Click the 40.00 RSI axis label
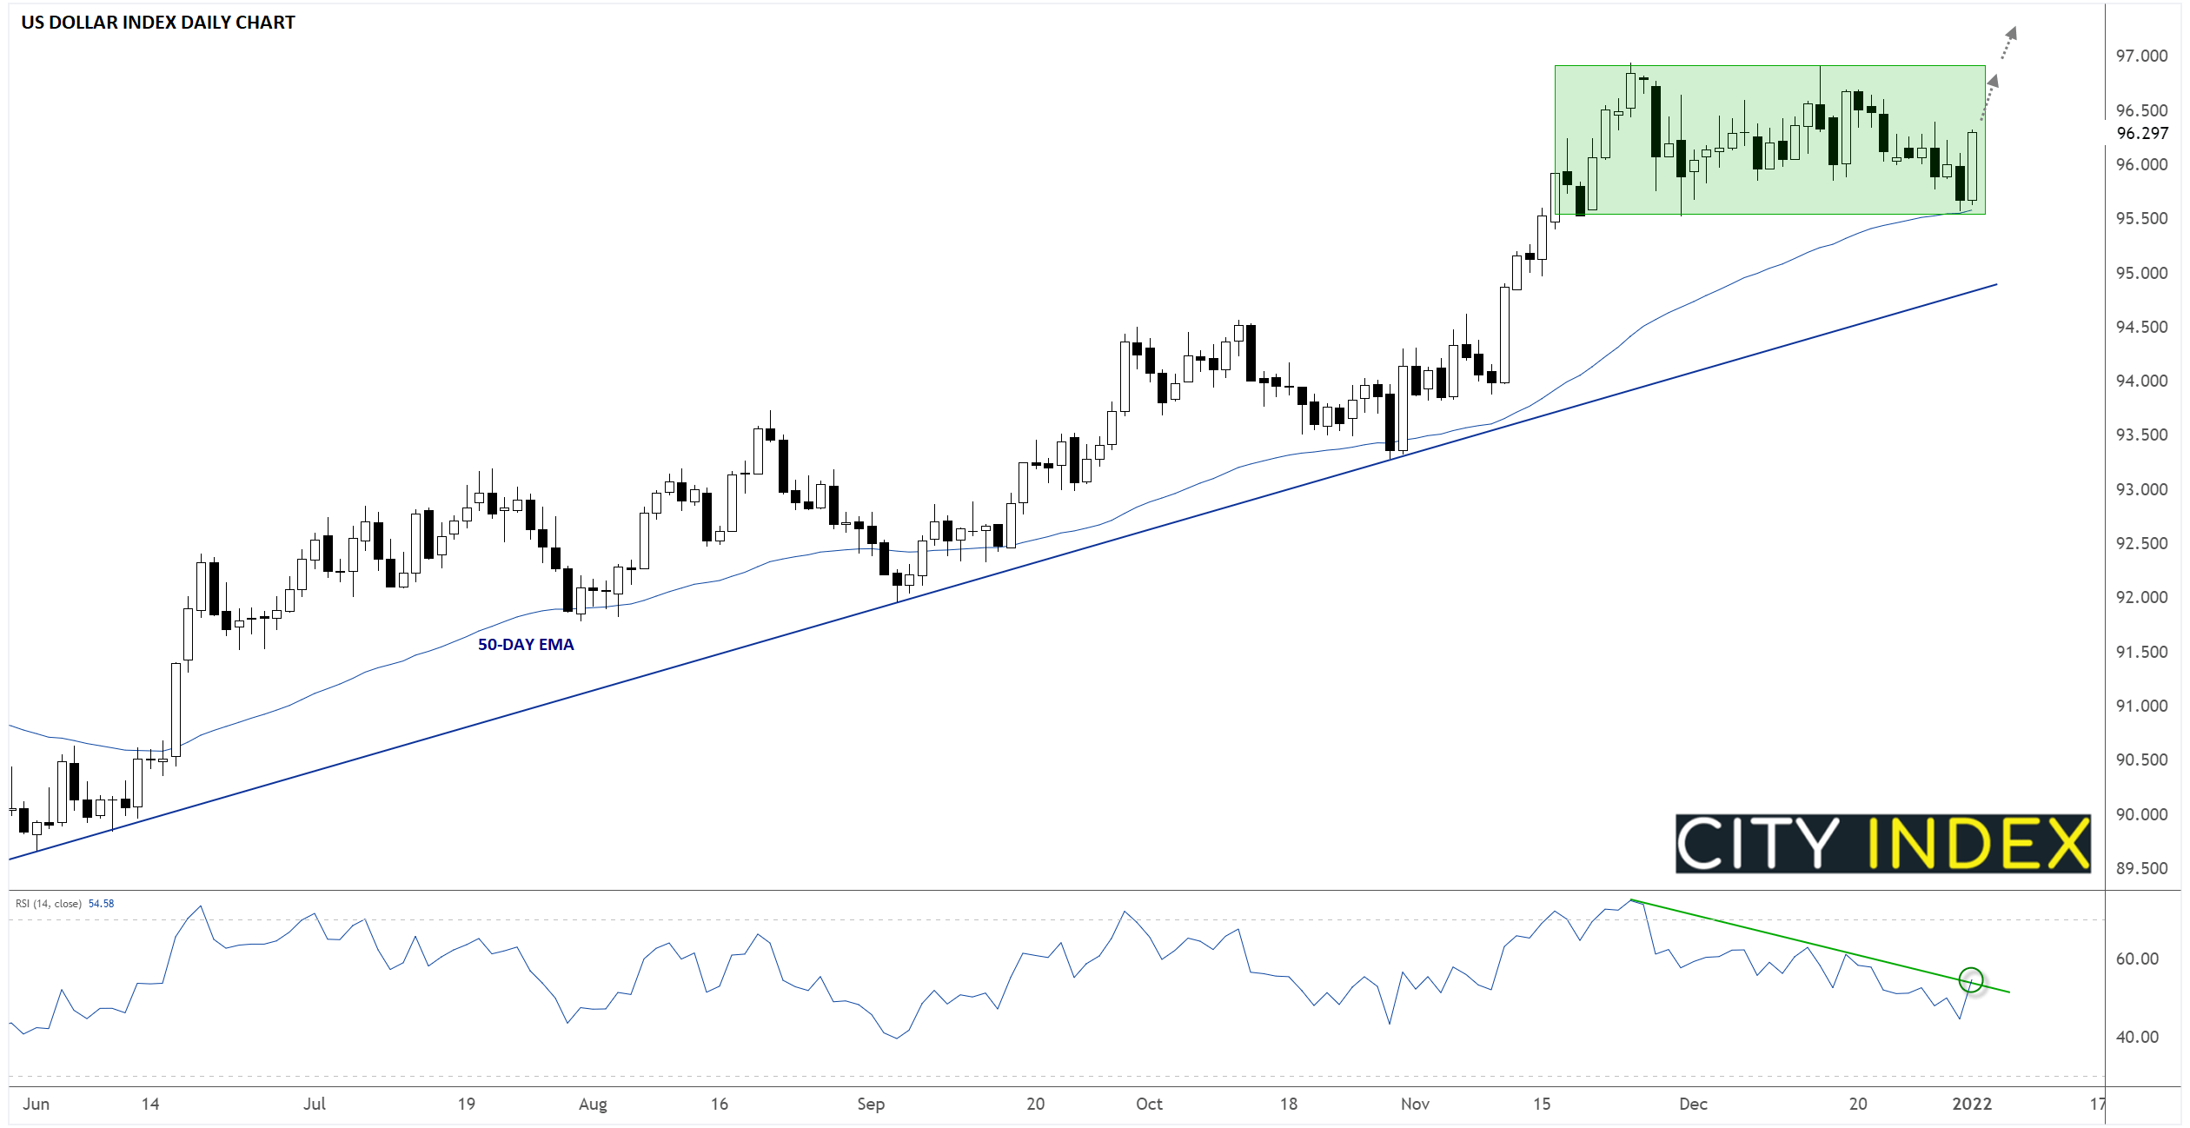Screen dimensions: 2190x1128 [2137, 1037]
